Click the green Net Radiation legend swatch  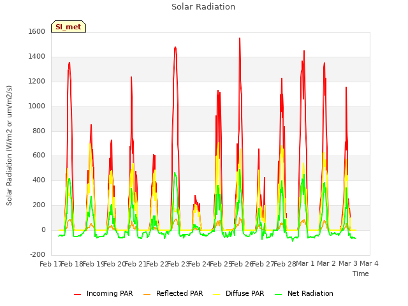[x=279, y=294]
